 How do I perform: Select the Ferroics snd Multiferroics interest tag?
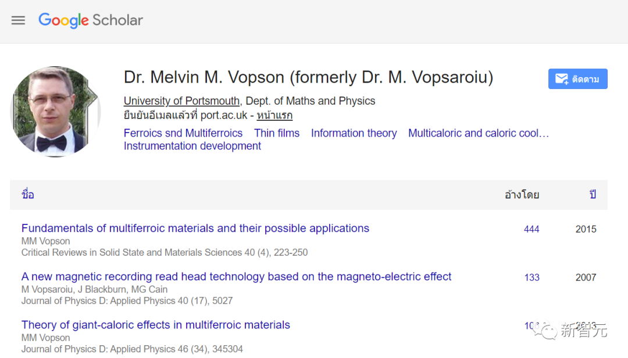point(183,133)
